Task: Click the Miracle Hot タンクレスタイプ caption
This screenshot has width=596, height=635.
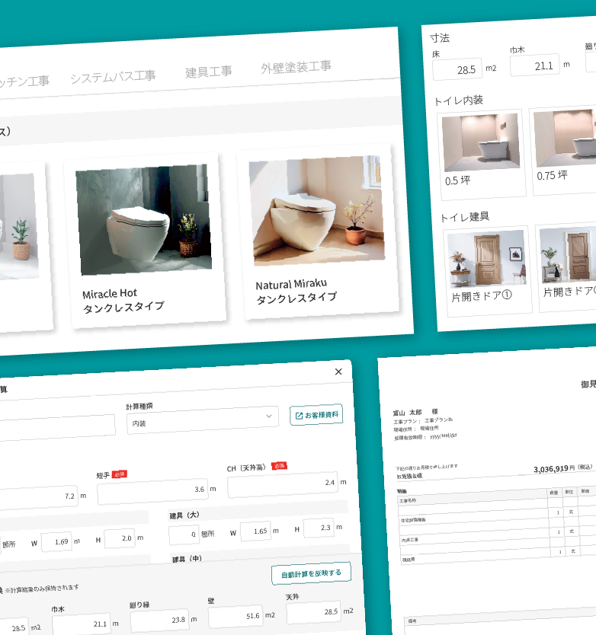Action: (x=123, y=301)
